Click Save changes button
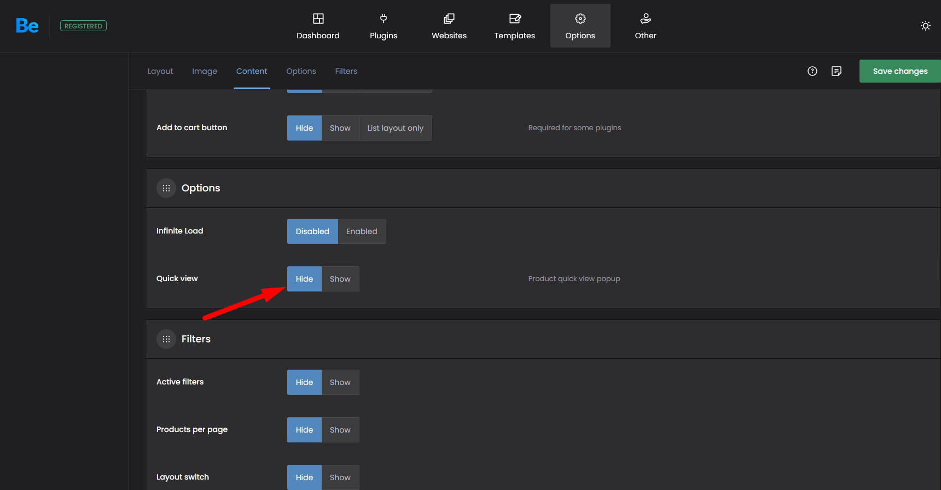The width and height of the screenshot is (941, 490). 900,71
